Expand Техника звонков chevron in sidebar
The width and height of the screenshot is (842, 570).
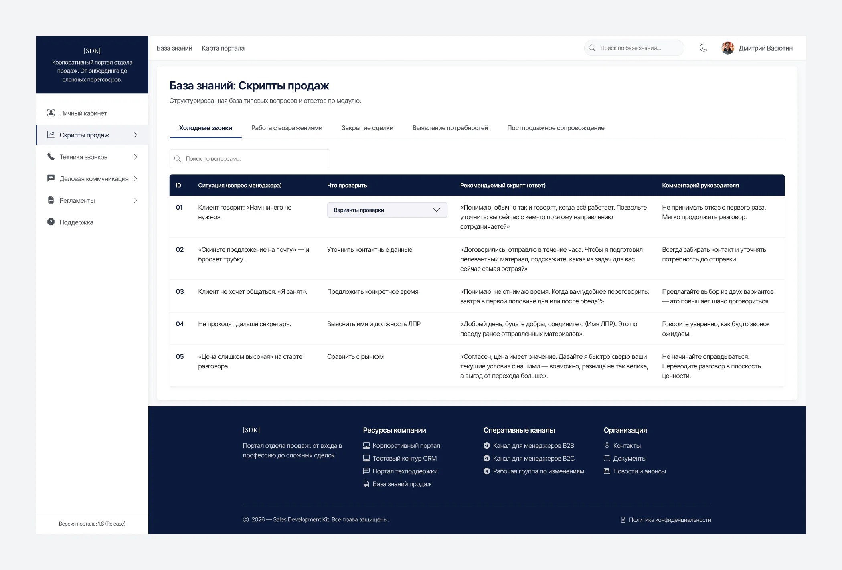click(x=136, y=157)
